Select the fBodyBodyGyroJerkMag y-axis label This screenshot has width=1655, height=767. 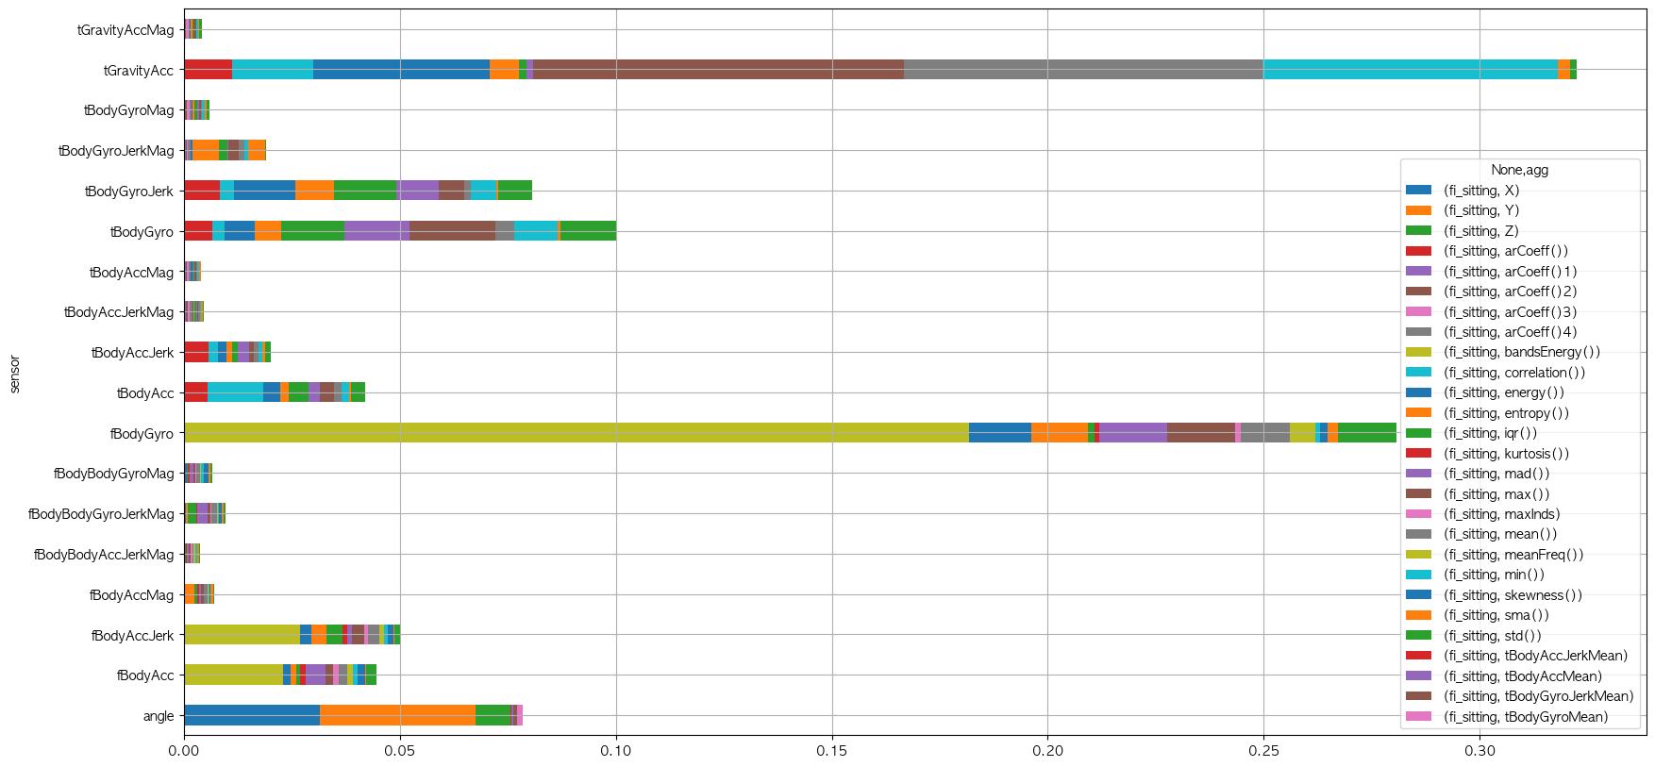click(101, 514)
